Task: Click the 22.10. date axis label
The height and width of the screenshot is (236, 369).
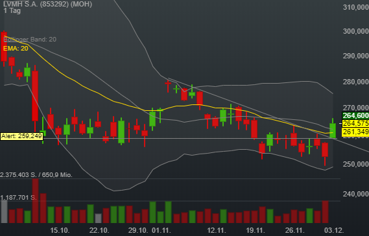Action: click(99, 230)
